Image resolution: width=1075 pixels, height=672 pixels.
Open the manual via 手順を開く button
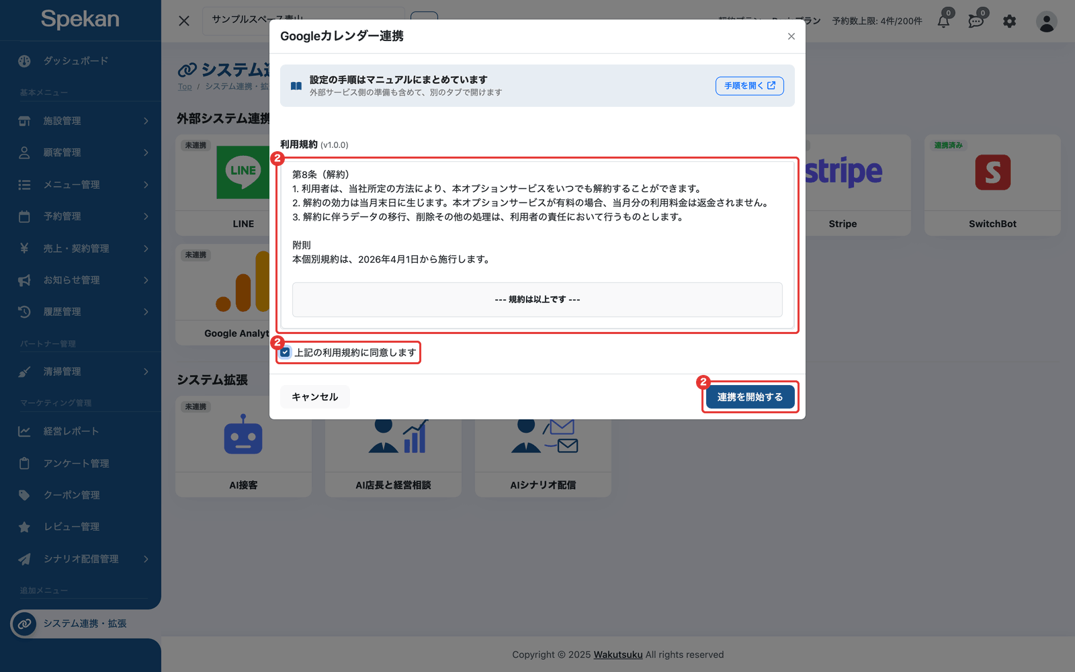749,85
